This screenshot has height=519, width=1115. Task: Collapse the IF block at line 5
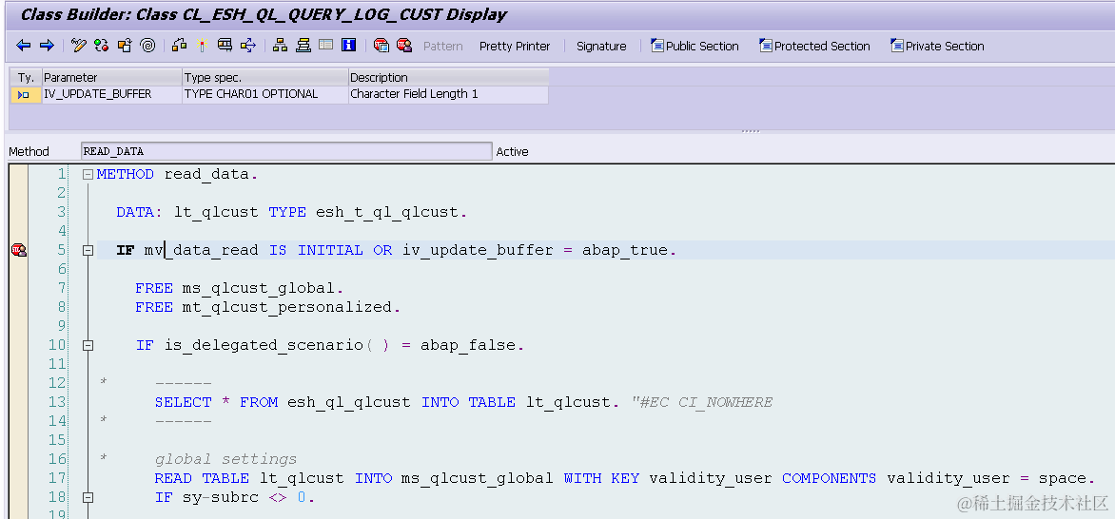88,250
